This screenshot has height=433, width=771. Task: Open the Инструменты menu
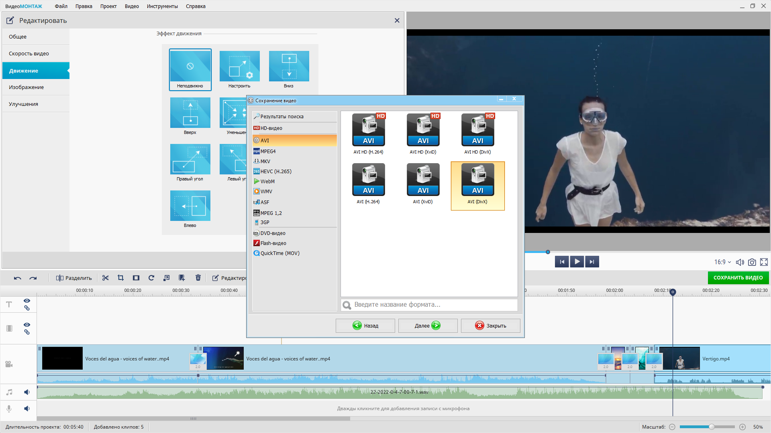(x=162, y=6)
